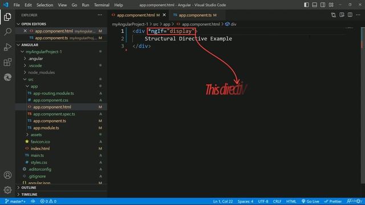The width and height of the screenshot is (365, 205).
Task: Change line ending via CRLF item
Action: (277, 201)
